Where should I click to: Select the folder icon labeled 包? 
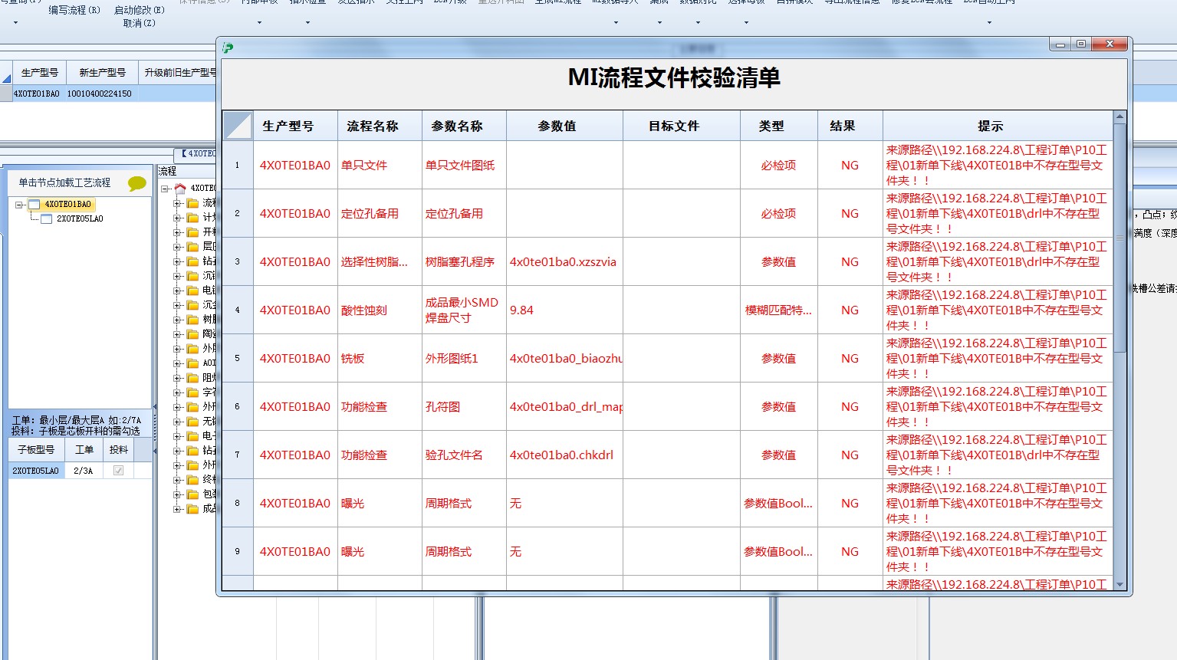(x=192, y=494)
